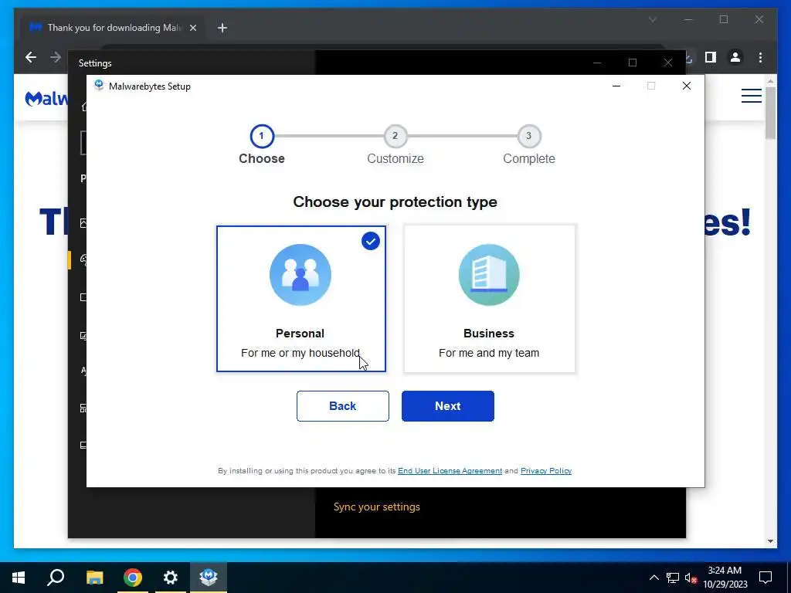Open Chrome three-dot menu
This screenshot has height=593, width=791.
coord(760,57)
